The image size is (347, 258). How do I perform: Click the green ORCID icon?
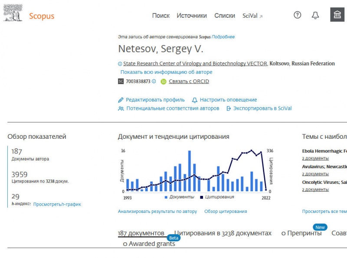tap(164, 82)
